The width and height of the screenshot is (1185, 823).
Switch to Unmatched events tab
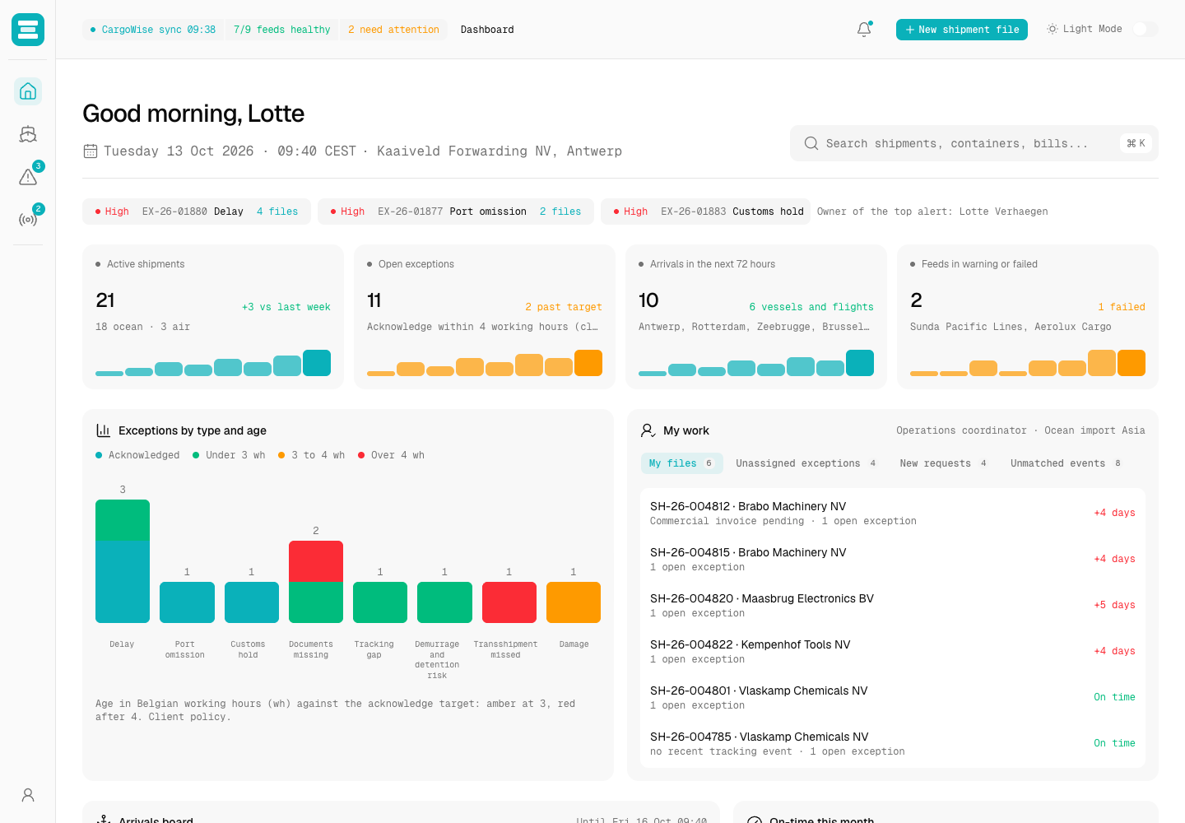[x=1066, y=463]
